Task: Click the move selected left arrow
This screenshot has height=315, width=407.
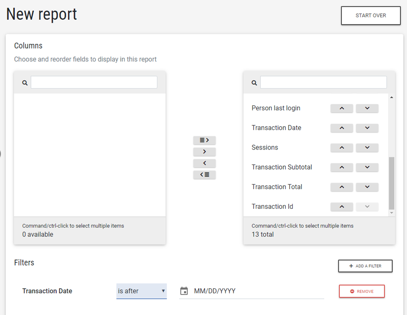Action: (204, 163)
